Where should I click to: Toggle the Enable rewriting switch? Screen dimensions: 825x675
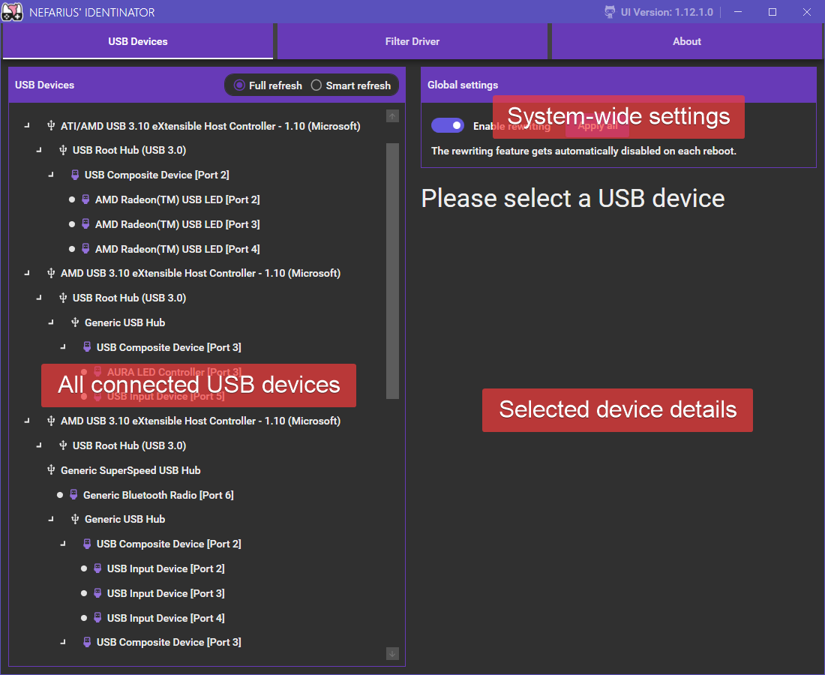[448, 125]
